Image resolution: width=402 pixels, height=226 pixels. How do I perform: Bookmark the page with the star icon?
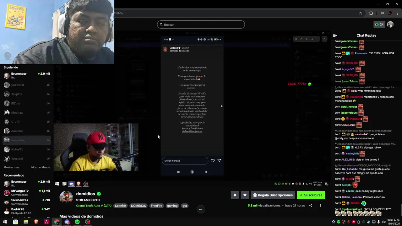[x=361, y=13]
